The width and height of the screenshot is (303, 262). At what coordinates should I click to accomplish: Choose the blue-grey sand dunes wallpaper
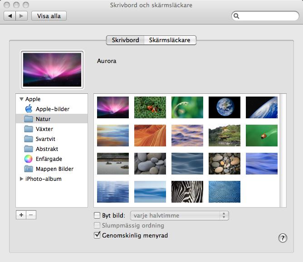187,164
